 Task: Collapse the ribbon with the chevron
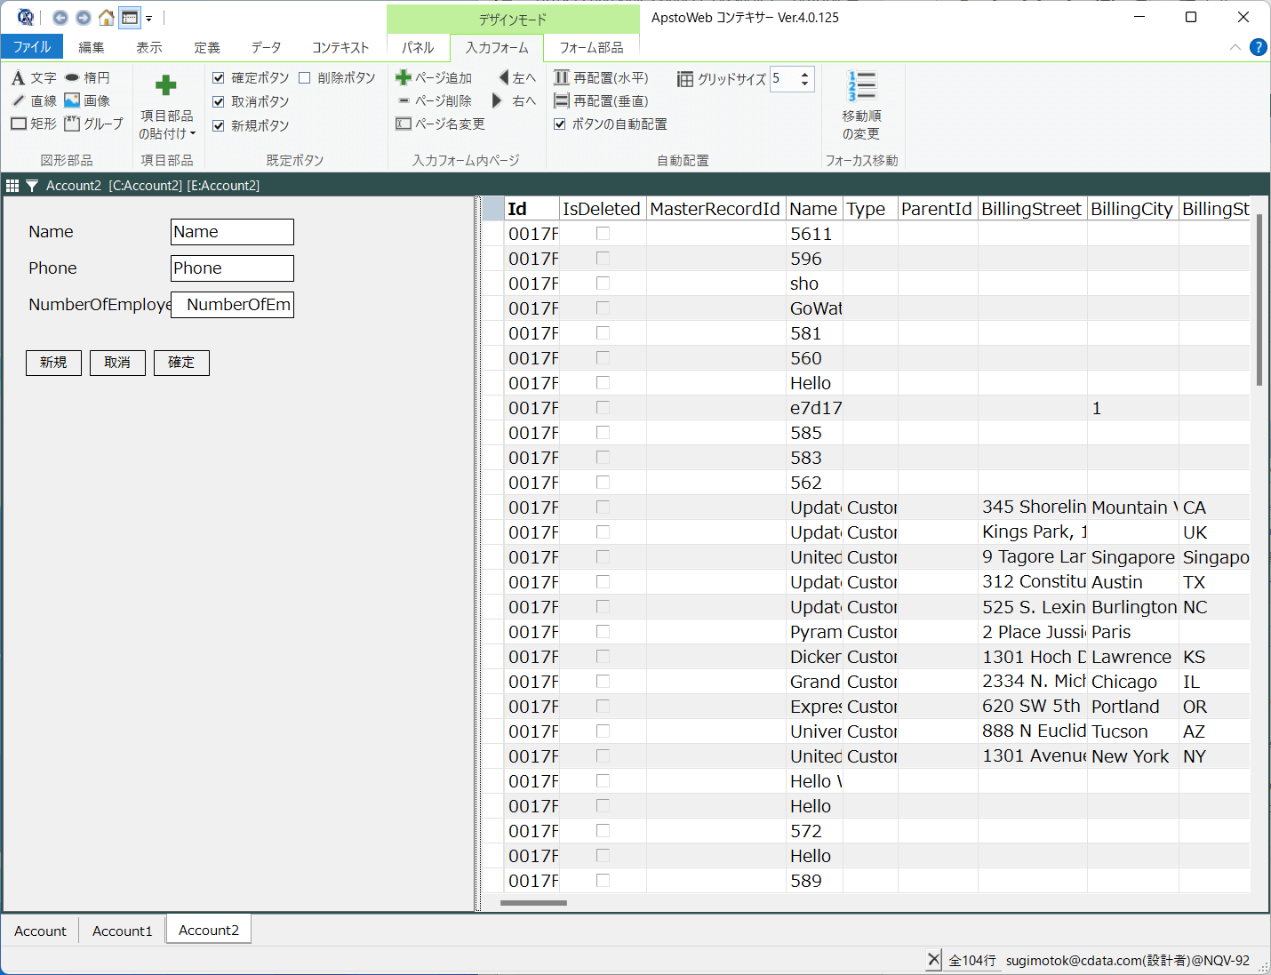pos(1235,47)
